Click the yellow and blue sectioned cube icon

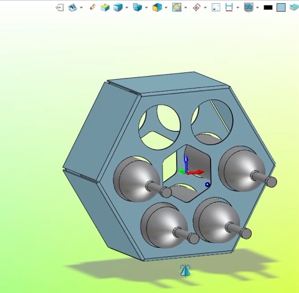[x=157, y=7]
